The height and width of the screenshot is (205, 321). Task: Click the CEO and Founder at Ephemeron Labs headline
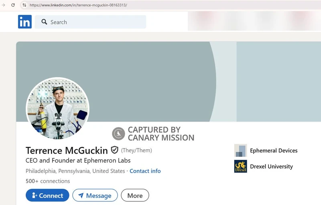(78, 160)
